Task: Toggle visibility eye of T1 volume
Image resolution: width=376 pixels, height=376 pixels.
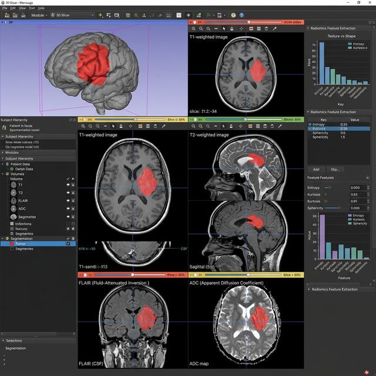Action: [68, 184]
